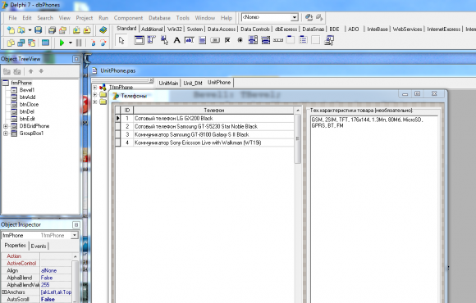Image resolution: width=476 pixels, height=303 pixels.
Task: Open the <None> desktop layout dropdown
Action: (294, 17)
